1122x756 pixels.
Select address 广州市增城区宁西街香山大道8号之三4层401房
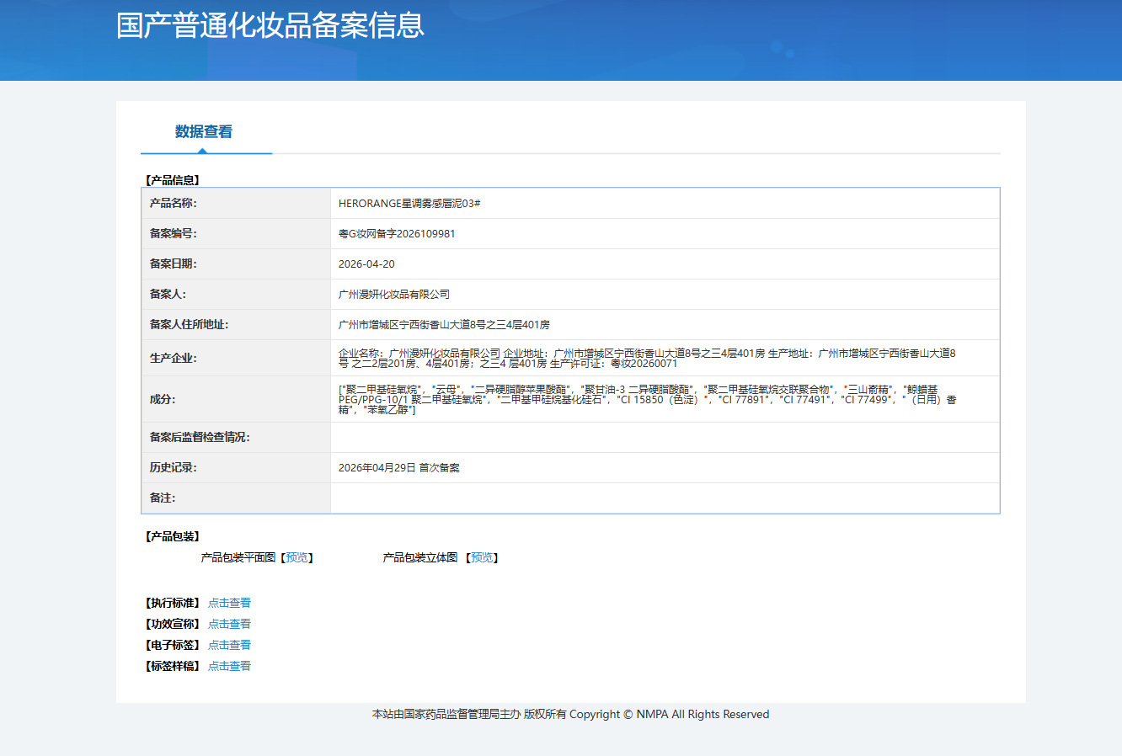tap(444, 324)
